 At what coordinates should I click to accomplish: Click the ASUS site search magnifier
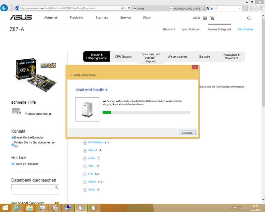click(x=249, y=18)
